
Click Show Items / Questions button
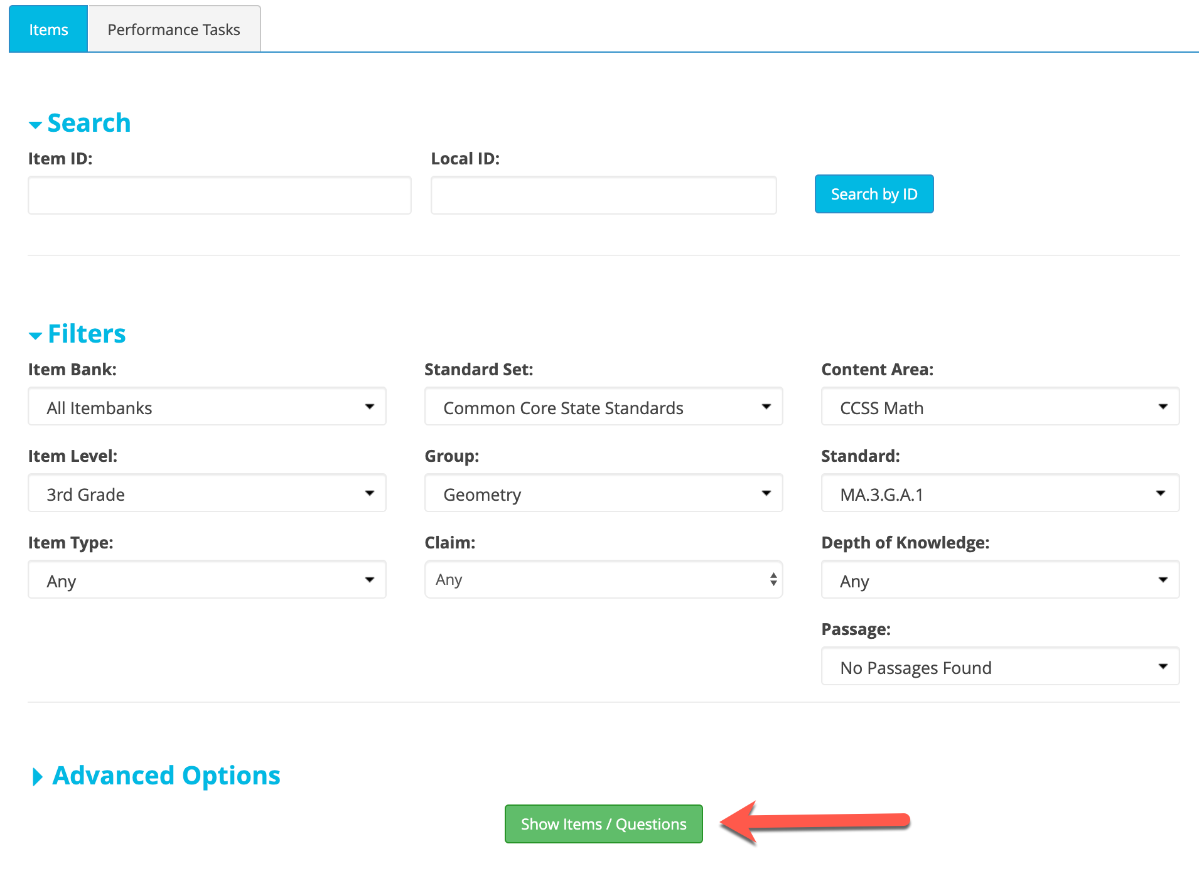coord(603,824)
